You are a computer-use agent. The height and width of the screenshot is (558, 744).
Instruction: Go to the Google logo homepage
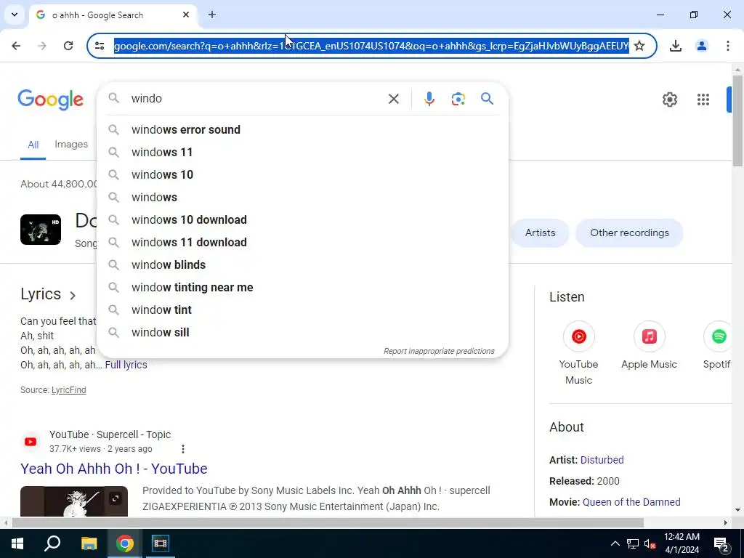click(x=51, y=100)
